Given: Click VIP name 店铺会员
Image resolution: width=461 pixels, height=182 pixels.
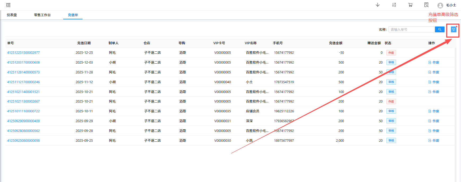Looking at the screenshot, I should 252,111.
